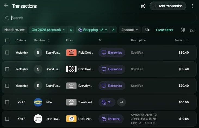Sort by the Date column header
Screen dimensions: 199x128
21,40
